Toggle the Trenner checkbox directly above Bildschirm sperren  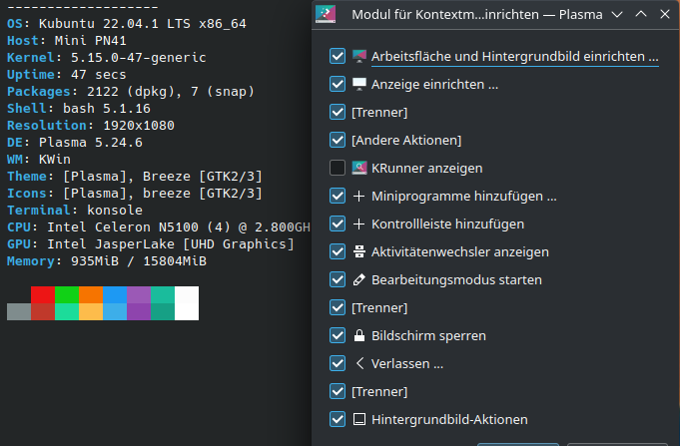tap(338, 307)
